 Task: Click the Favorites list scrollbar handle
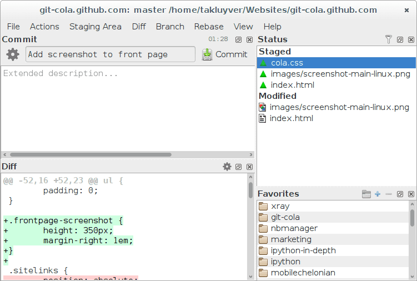pyautogui.click(x=412, y=218)
